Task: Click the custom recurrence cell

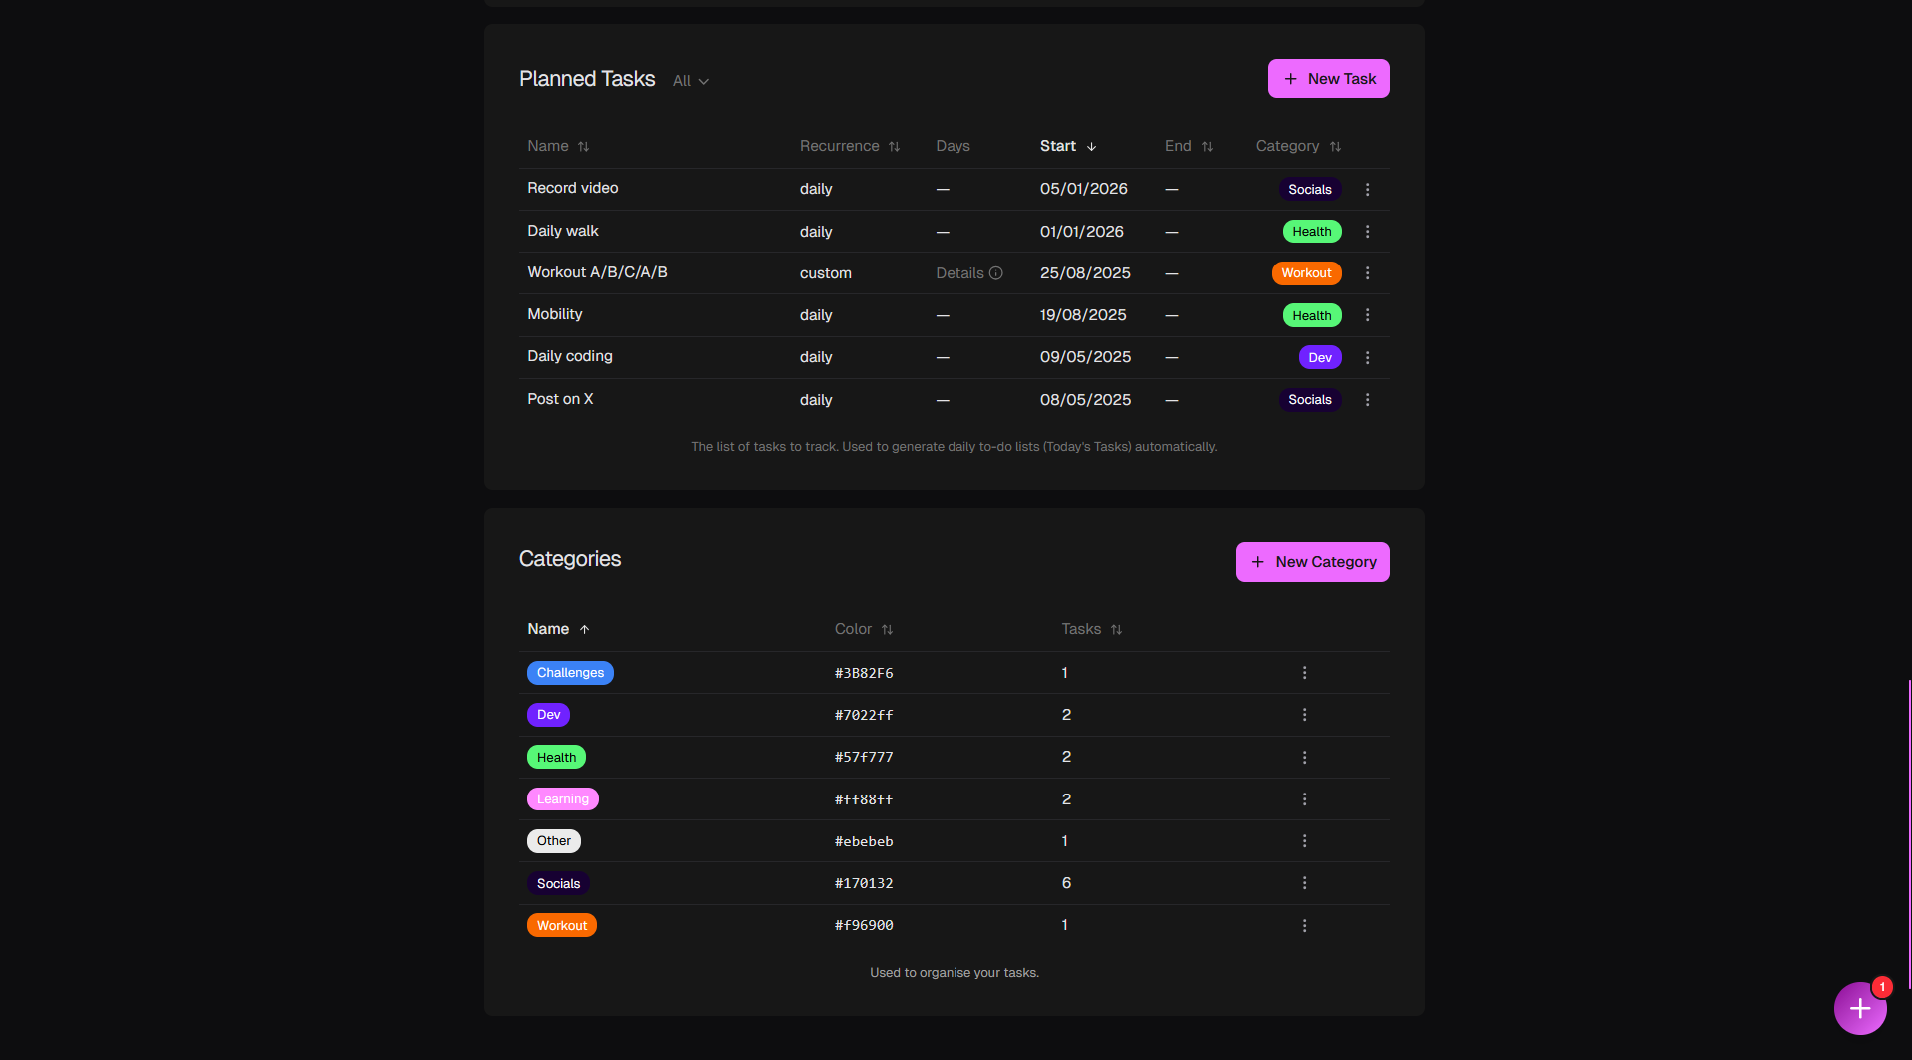Action: (x=826, y=273)
